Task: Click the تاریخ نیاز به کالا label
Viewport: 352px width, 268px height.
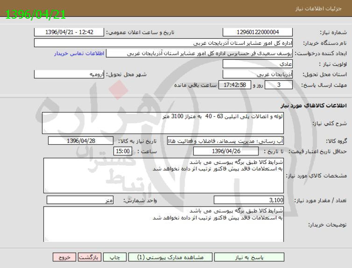Action: pos(137,141)
